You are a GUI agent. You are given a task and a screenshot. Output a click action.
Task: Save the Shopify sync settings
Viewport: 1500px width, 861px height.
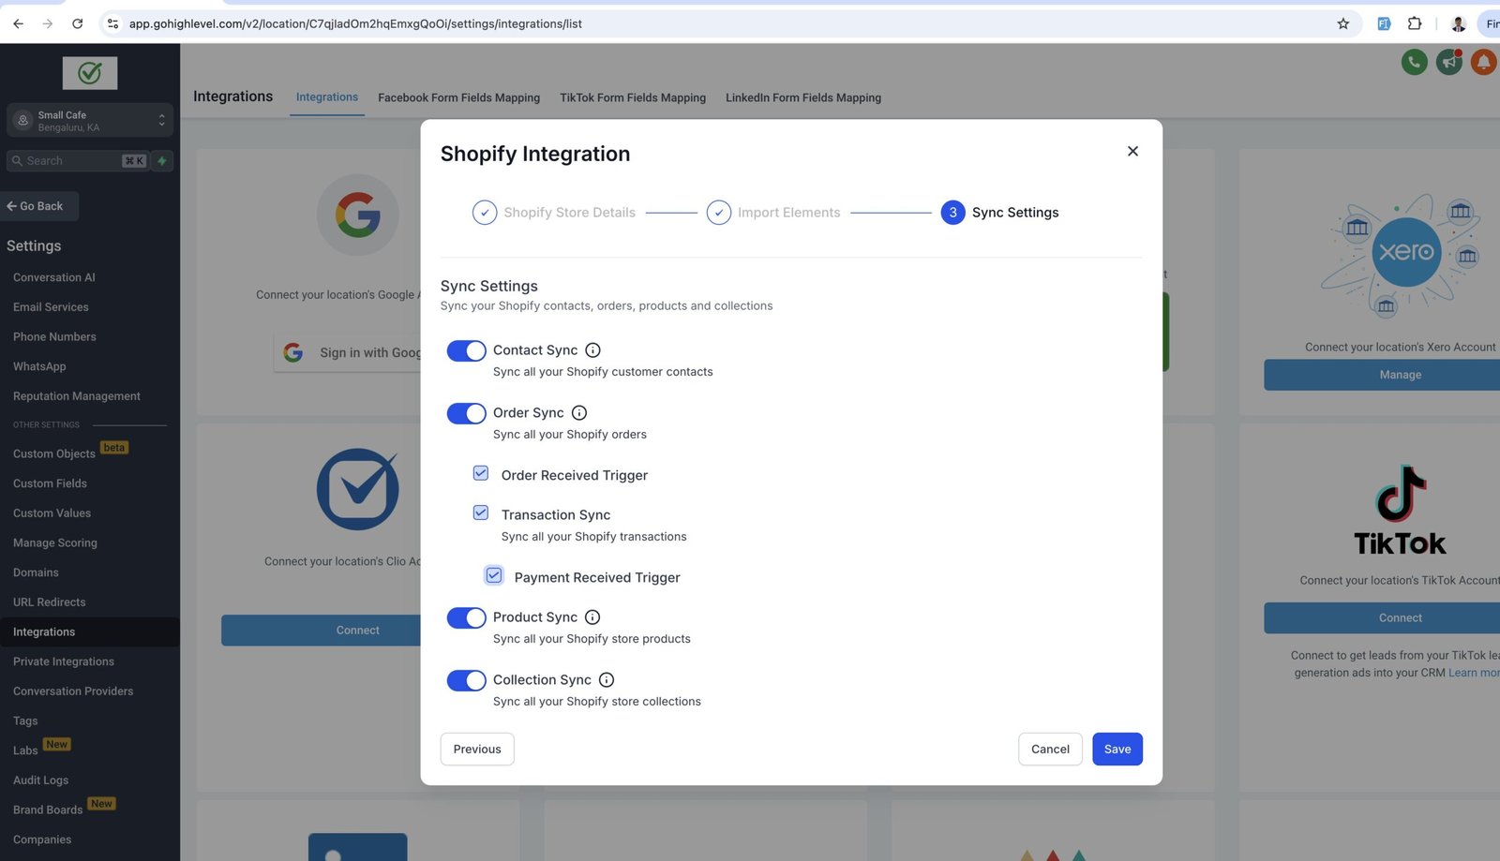coord(1117,749)
